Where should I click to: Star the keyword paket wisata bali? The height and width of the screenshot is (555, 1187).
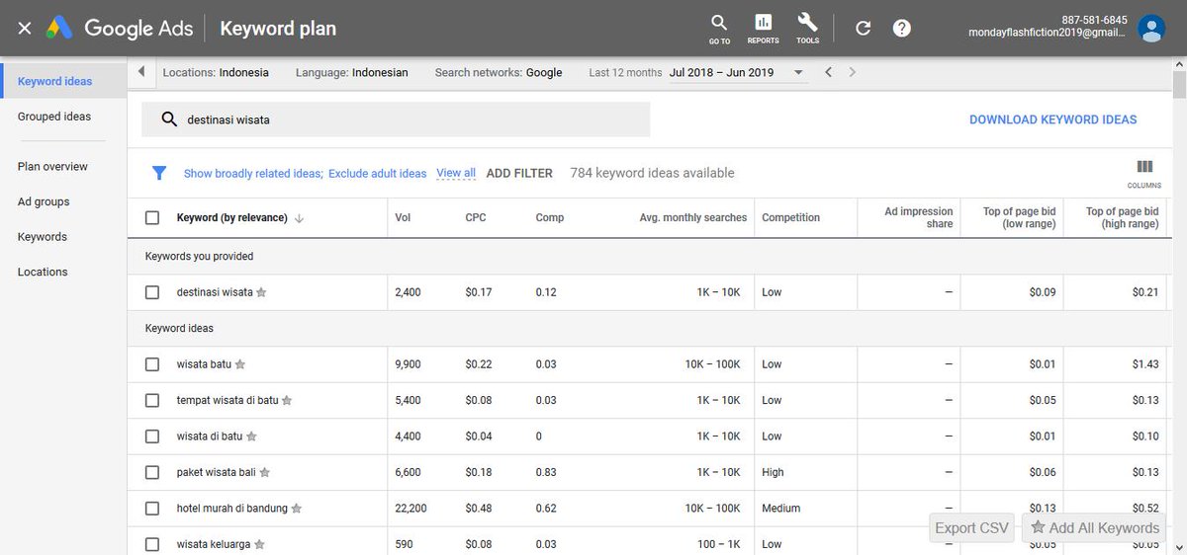(264, 473)
